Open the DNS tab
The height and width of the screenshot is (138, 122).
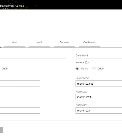[40, 42]
